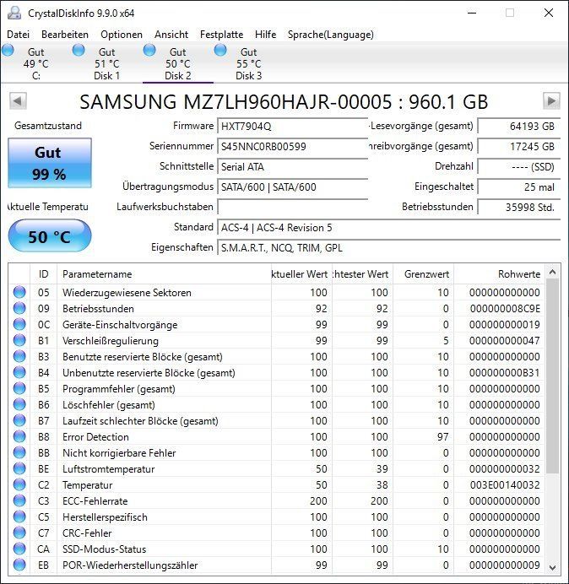Screen dimensions: 569x584
Task: Click the Schreibvorgänge value 17245 GB
Action: pyautogui.click(x=518, y=146)
